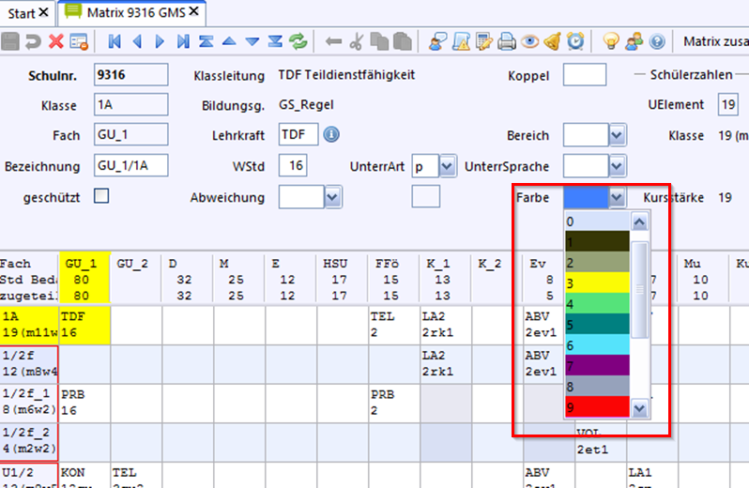749x488 pixels.
Task: Click document with warning icon
Action: 461,41
